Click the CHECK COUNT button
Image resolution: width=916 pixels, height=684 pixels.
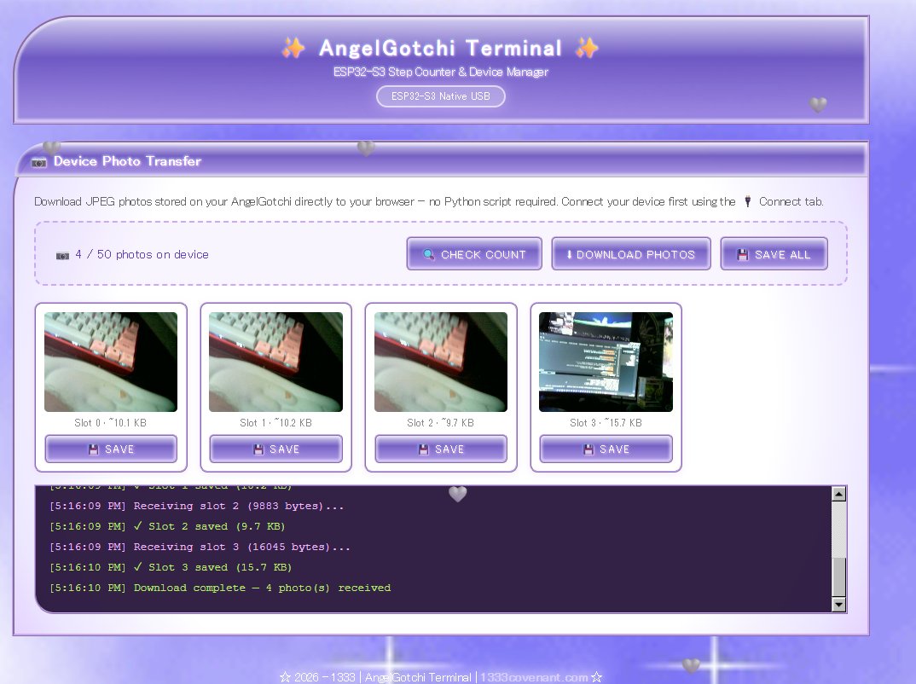pos(474,254)
